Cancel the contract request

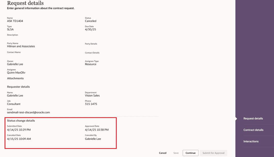(x=163, y=153)
